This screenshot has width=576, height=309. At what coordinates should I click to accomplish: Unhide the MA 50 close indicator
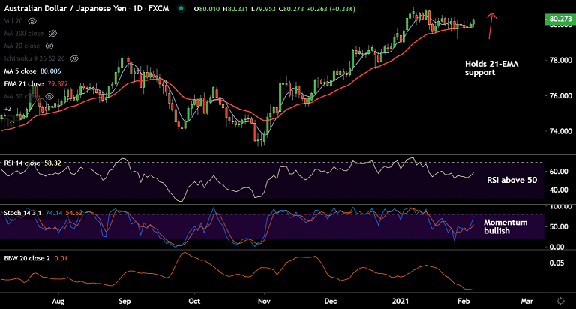click(x=49, y=96)
